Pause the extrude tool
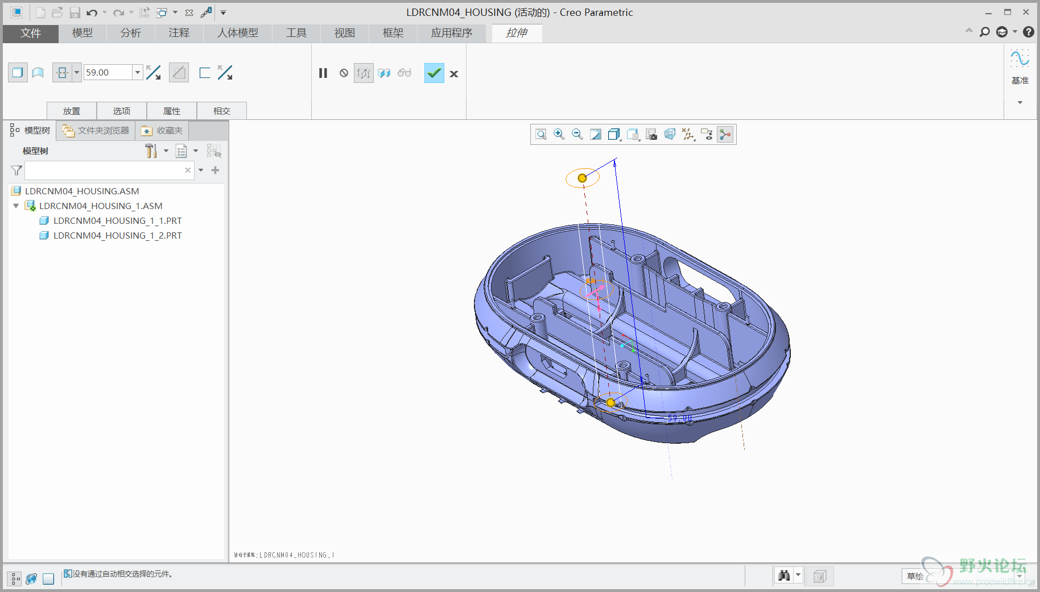 [x=323, y=73]
